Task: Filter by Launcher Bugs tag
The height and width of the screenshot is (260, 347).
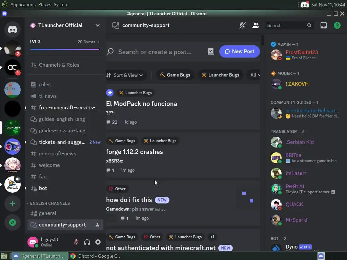Action: pos(220,75)
